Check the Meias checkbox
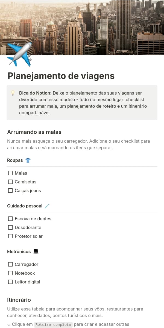Screen dimensions: 164x328 [10, 173]
